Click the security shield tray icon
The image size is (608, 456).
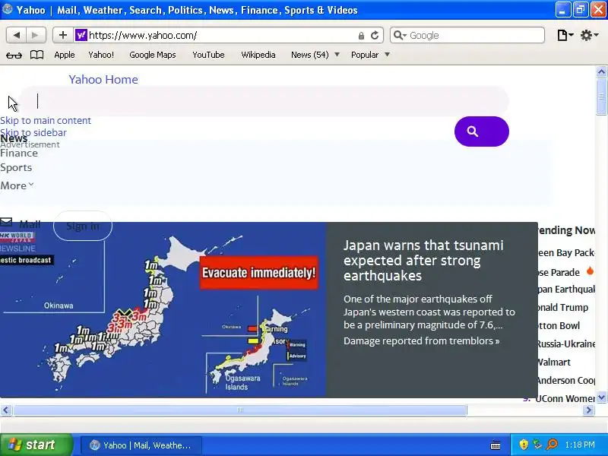(x=524, y=445)
